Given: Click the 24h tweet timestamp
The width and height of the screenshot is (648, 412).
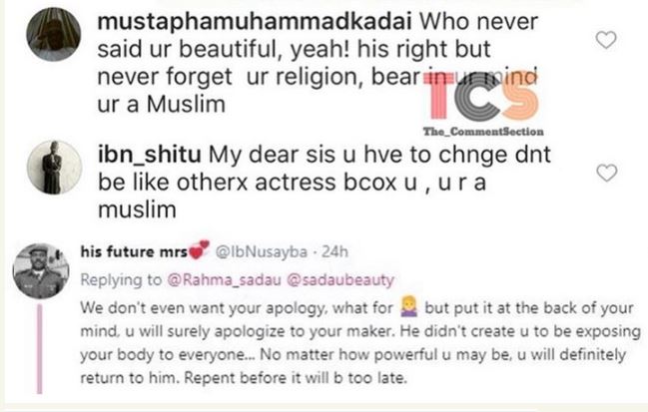Looking at the screenshot, I should coord(334,251).
